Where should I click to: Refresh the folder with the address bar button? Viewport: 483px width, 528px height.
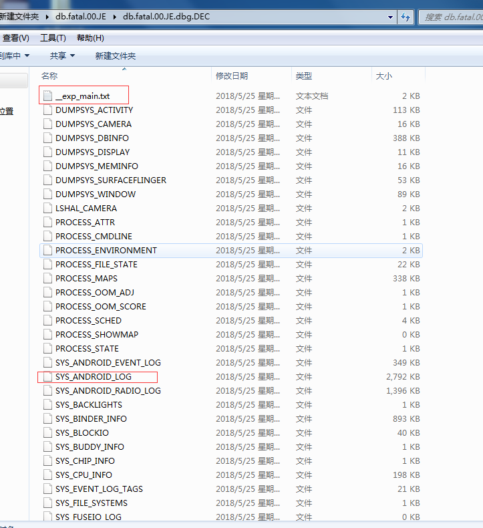[406, 17]
